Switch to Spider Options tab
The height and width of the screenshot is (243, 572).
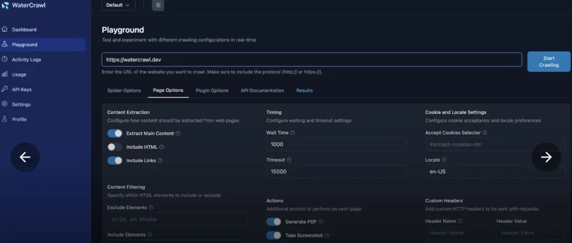pos(124,91)
